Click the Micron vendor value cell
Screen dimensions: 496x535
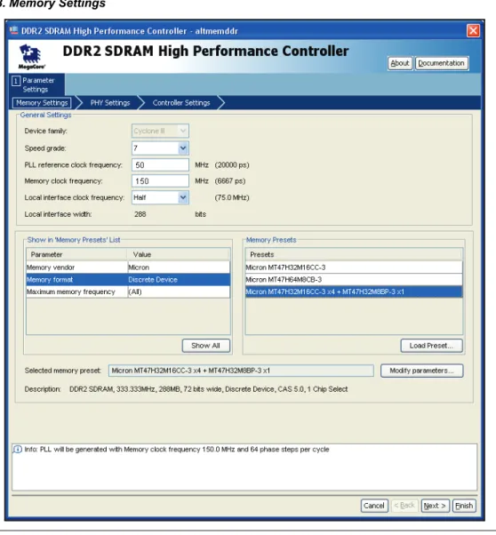(x=179, y=267)
